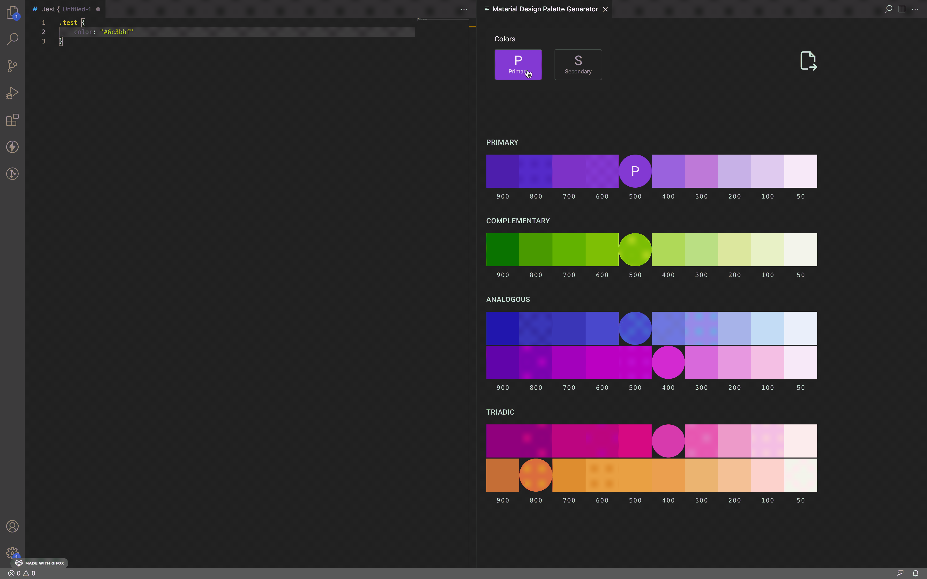Pick the Primary 900 dark purple swatch
This screenshot has width=927, height=579.
click(x=502, y=171)
